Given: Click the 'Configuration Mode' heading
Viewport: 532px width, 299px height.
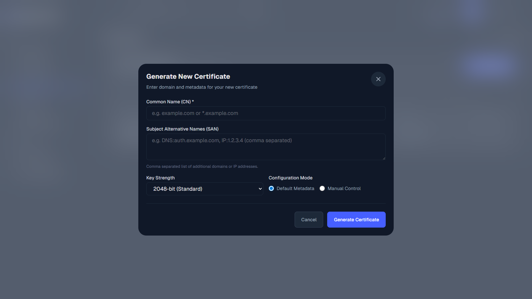Looking at the screenshot, I should (291, 178).
